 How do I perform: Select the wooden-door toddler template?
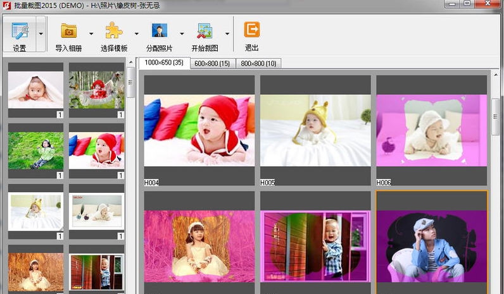pyautogui.click(x=315, y=246)
